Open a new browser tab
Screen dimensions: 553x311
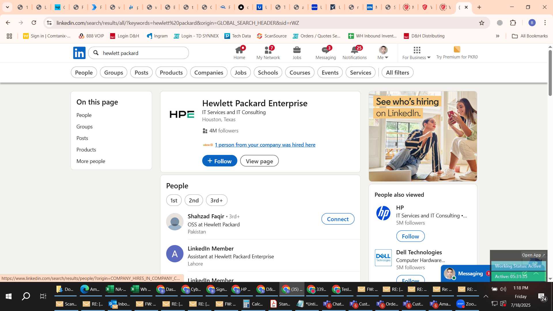479,7
